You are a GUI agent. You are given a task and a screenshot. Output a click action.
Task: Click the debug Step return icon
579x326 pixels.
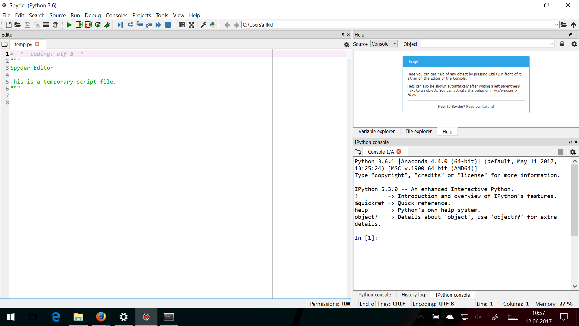point(149,25)
